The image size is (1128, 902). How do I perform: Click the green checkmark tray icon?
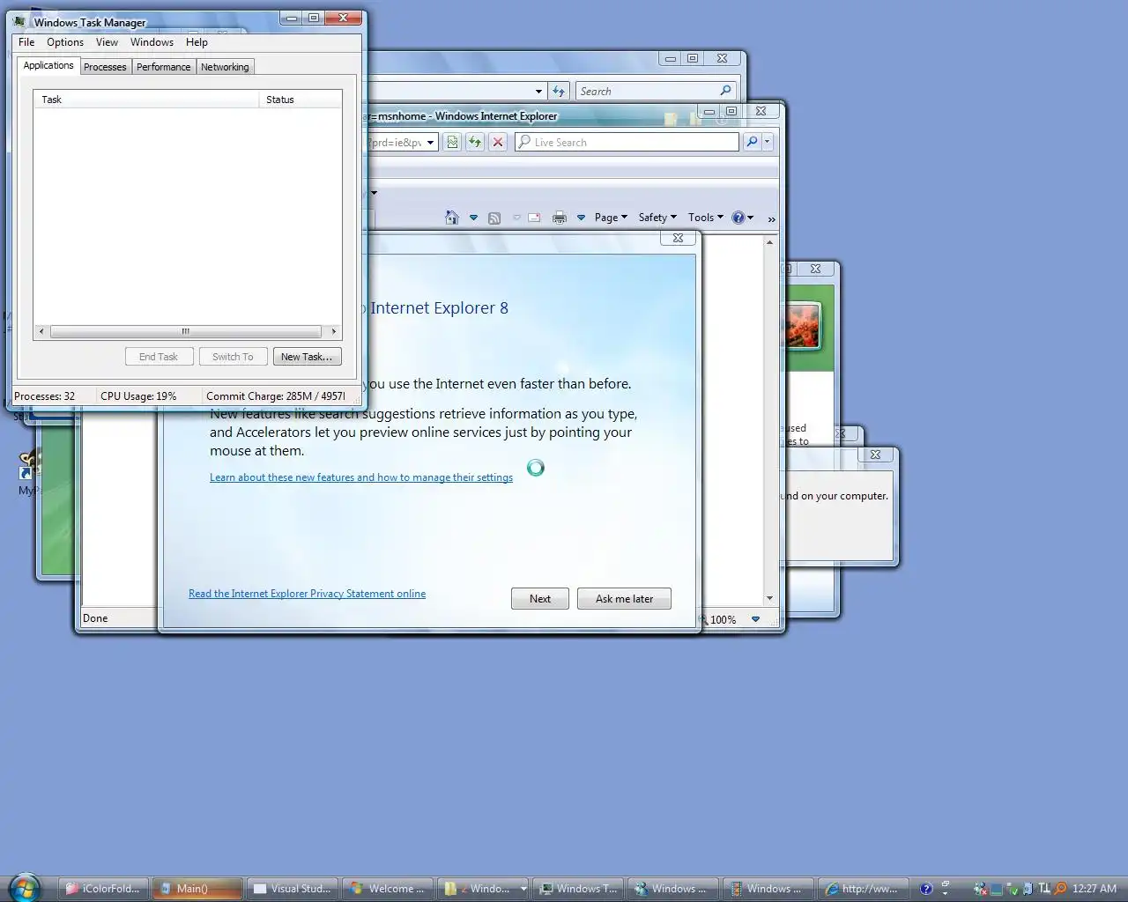(x=1013, y=889)
